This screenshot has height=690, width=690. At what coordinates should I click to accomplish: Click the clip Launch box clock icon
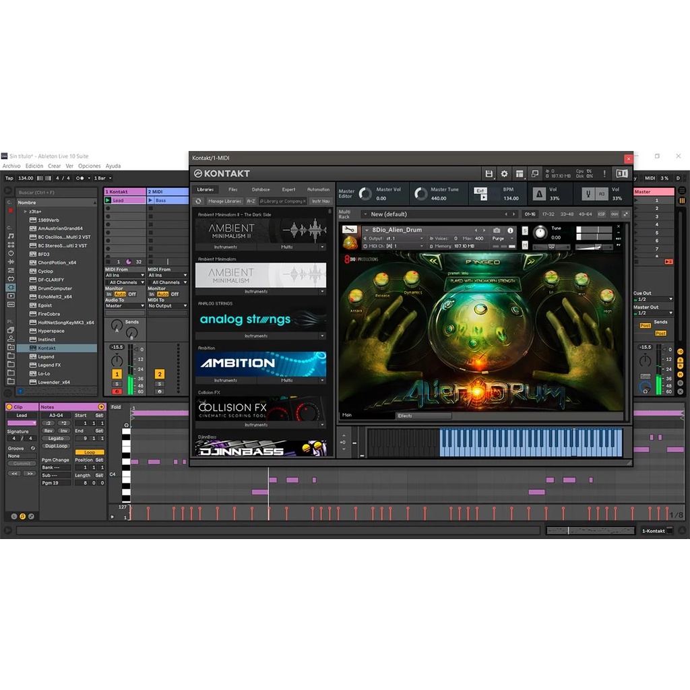coord(14,516)
